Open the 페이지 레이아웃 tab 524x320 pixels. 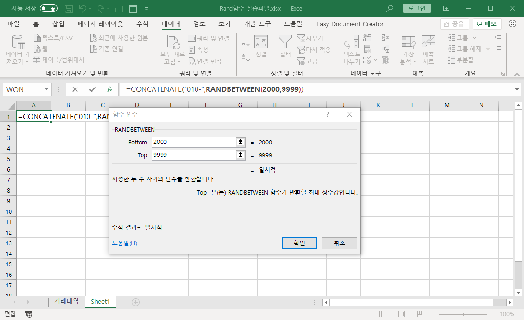[100, 24]
